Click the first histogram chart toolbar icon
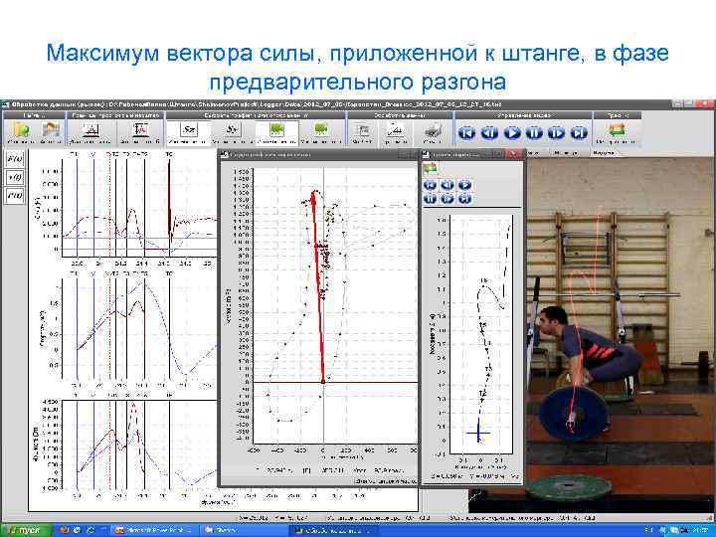This screenshot has width=716, height=537. (x=90, y=130)
